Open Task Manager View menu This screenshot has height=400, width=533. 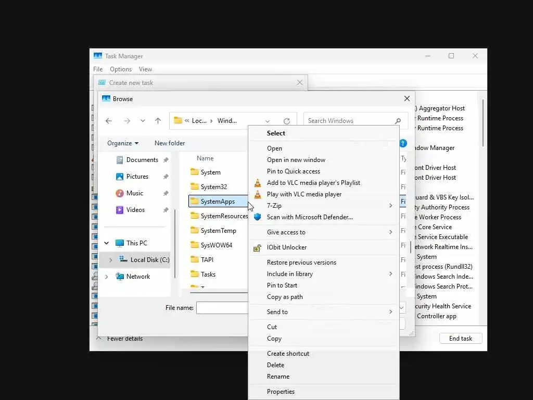pos(145,69)
